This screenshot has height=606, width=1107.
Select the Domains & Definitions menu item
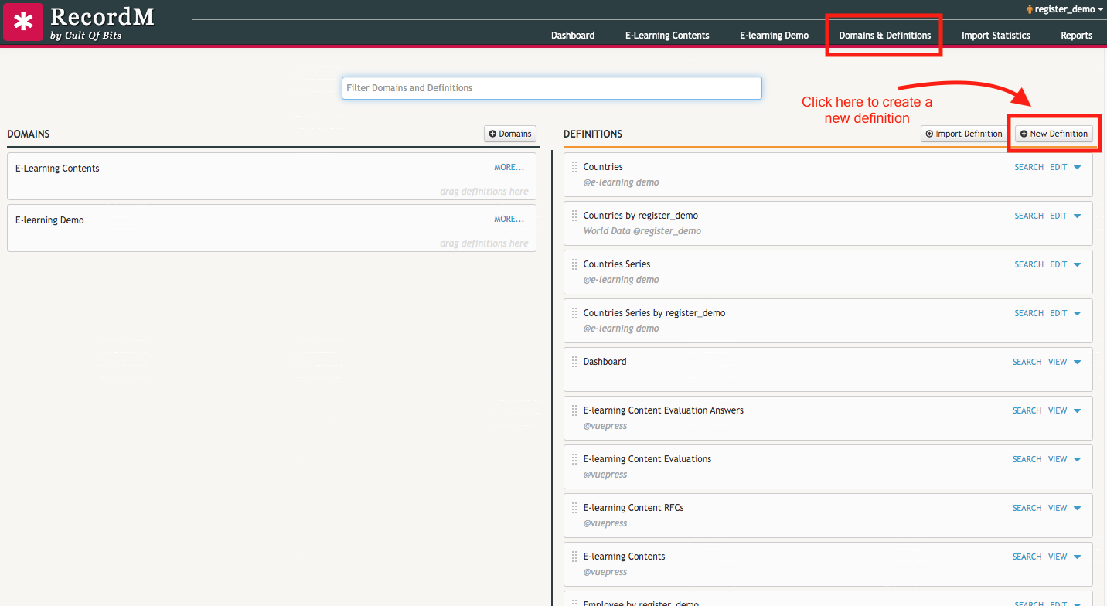tap(885, 36)
